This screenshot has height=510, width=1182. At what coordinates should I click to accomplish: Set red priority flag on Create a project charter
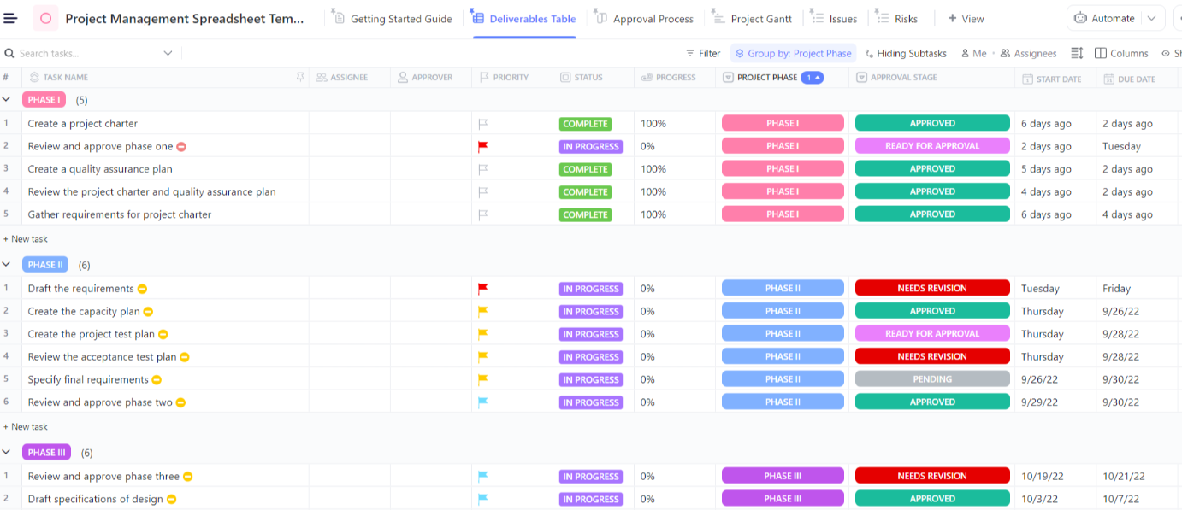pos(483,123)
